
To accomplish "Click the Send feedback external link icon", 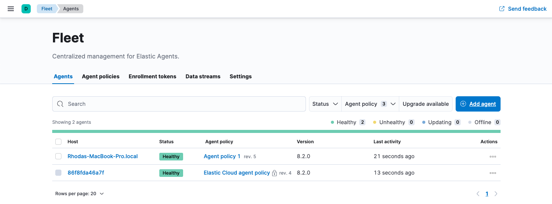I will (x=502, y=9).
